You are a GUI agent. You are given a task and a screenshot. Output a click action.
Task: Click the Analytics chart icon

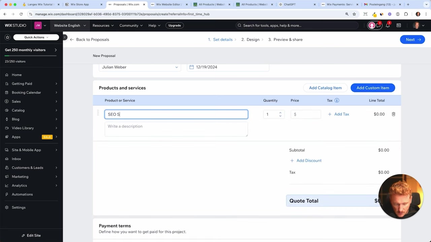point(7,186)
